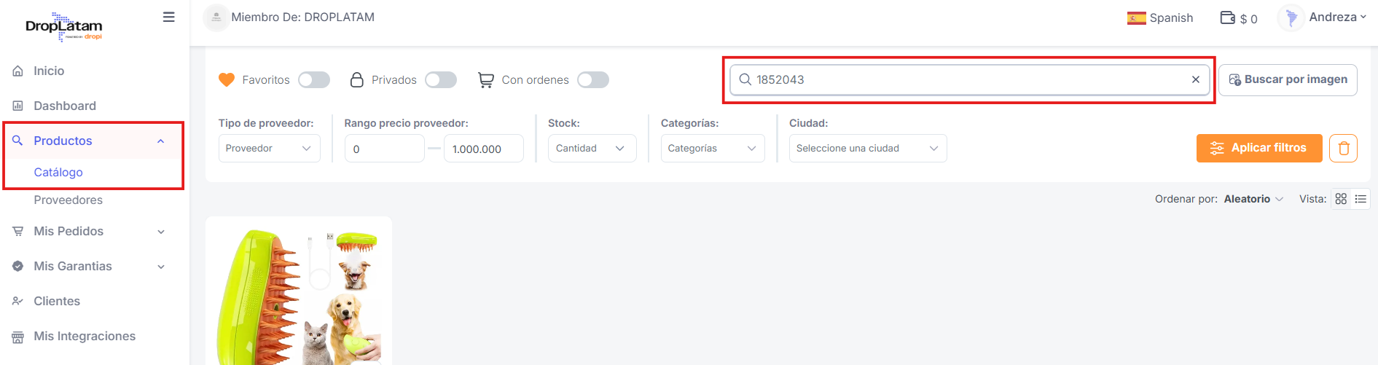Viewport: 1378px width, 365px height.
Task: Clear the search field with X
Action: point(1195,79)
